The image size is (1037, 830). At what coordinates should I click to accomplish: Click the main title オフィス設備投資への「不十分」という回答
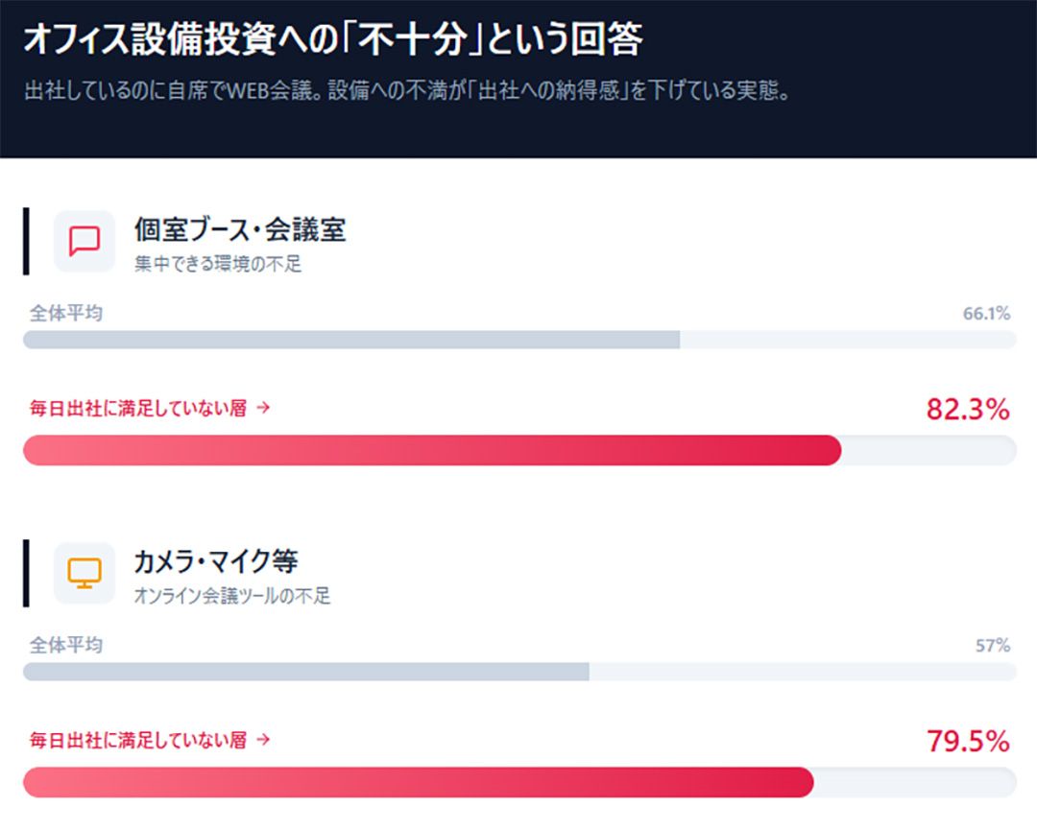point(332,41)
